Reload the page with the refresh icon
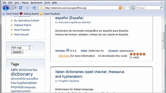 (21, 8)
